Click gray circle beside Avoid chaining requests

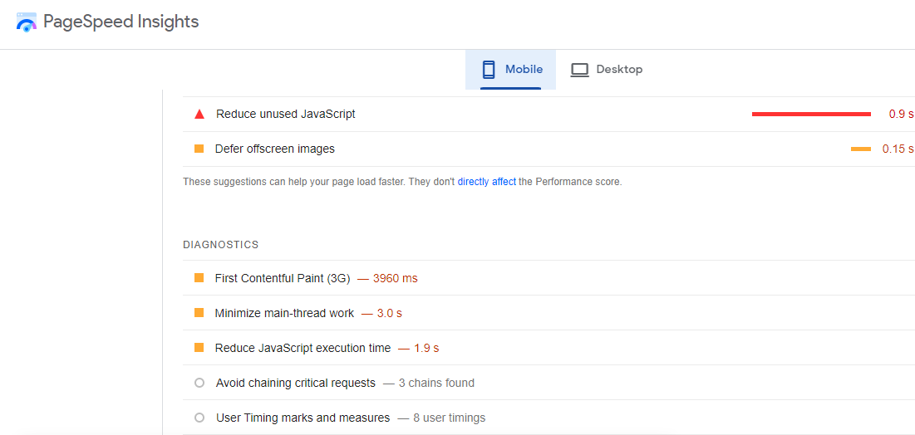199,383
